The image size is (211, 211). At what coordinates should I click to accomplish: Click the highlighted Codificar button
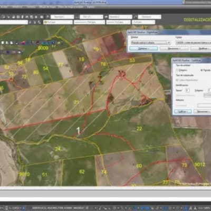(183, 112)
